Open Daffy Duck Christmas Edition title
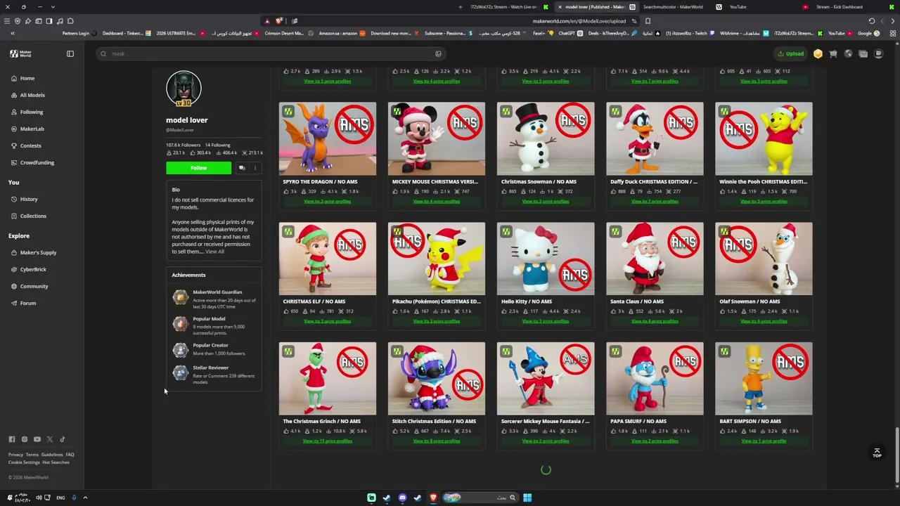The image size is (900, 506). tap(654, 181)
